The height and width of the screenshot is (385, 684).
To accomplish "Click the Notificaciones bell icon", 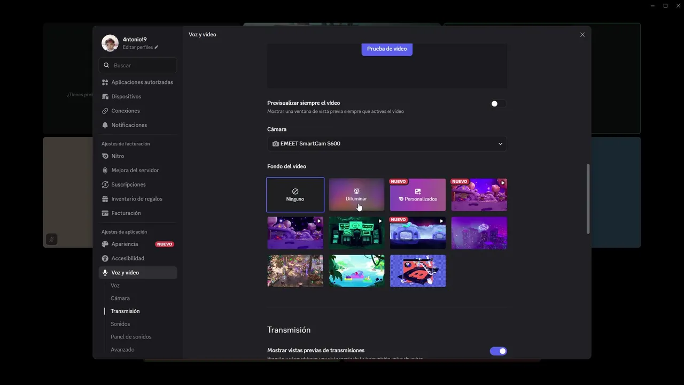I will (x=105, y=125).
